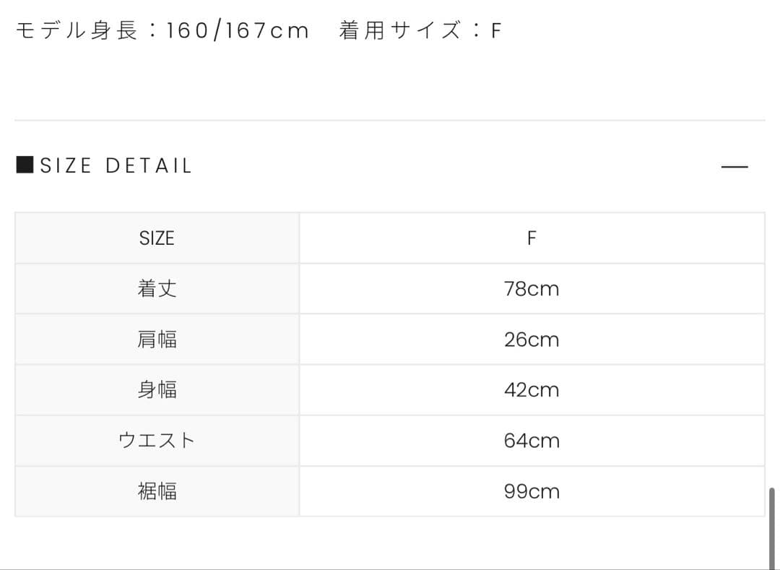Click the ウエスト row label
This screenshot has height=570, width=780.
157,441
